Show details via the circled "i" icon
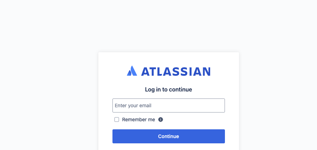This screenshot has height=150, width=317. tap(161, 120)
